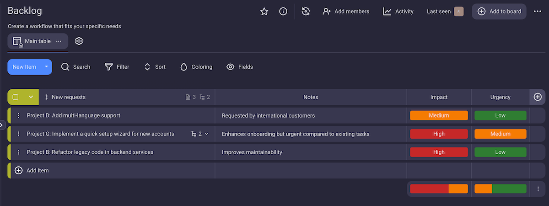Screen dimensions: 549x206
Task: Open the New Item dropdown arrow
Action: (46, 67)
